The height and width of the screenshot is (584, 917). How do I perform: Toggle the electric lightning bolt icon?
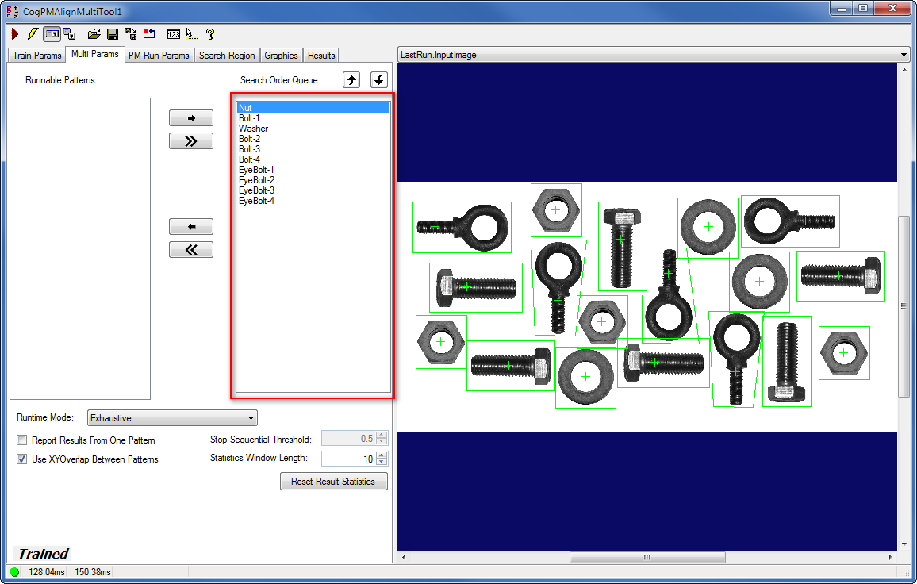point(33,34)
